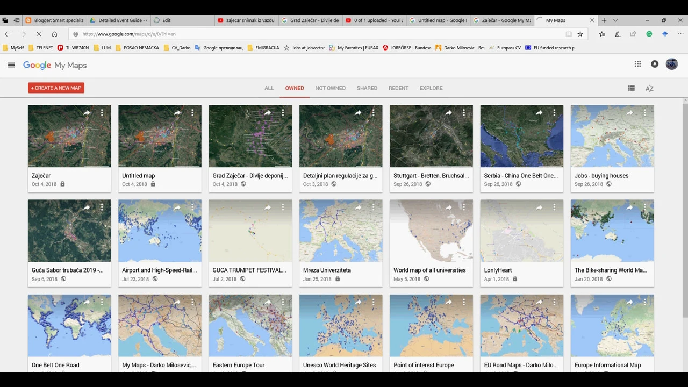Open EMIGRACIJA bookmarks folder
Screen dimensions: 688x387
(x=263, y=48)
